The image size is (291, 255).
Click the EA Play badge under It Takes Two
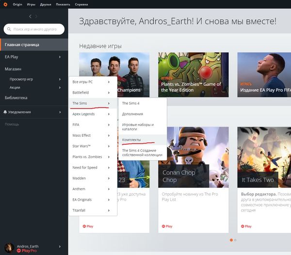point(246,226)
